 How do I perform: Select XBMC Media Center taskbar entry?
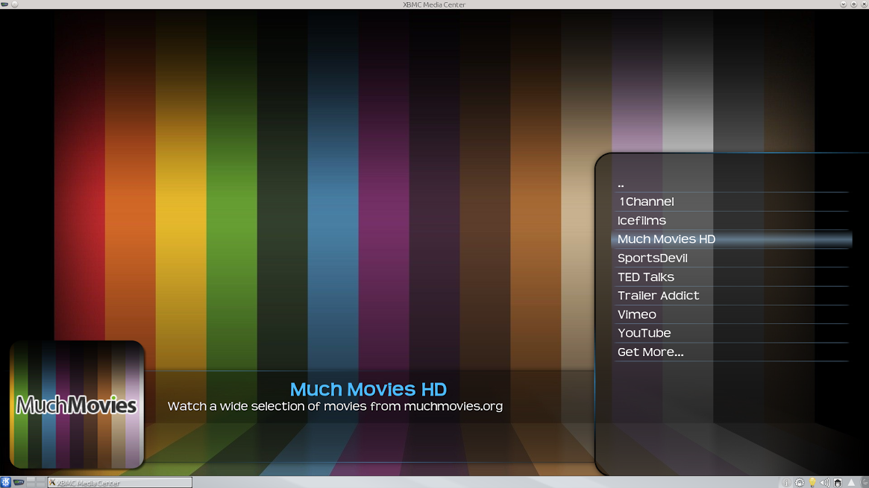(x=119, y=483)
